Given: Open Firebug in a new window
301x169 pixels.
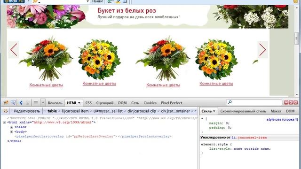Looking at the screenshot, I should [291, 102].
